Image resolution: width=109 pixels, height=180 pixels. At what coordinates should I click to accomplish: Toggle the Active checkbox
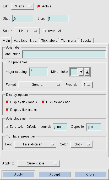tap(39, 6)
